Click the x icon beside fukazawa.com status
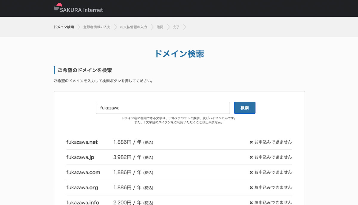The image size is (358, 205). pos(251,173)
